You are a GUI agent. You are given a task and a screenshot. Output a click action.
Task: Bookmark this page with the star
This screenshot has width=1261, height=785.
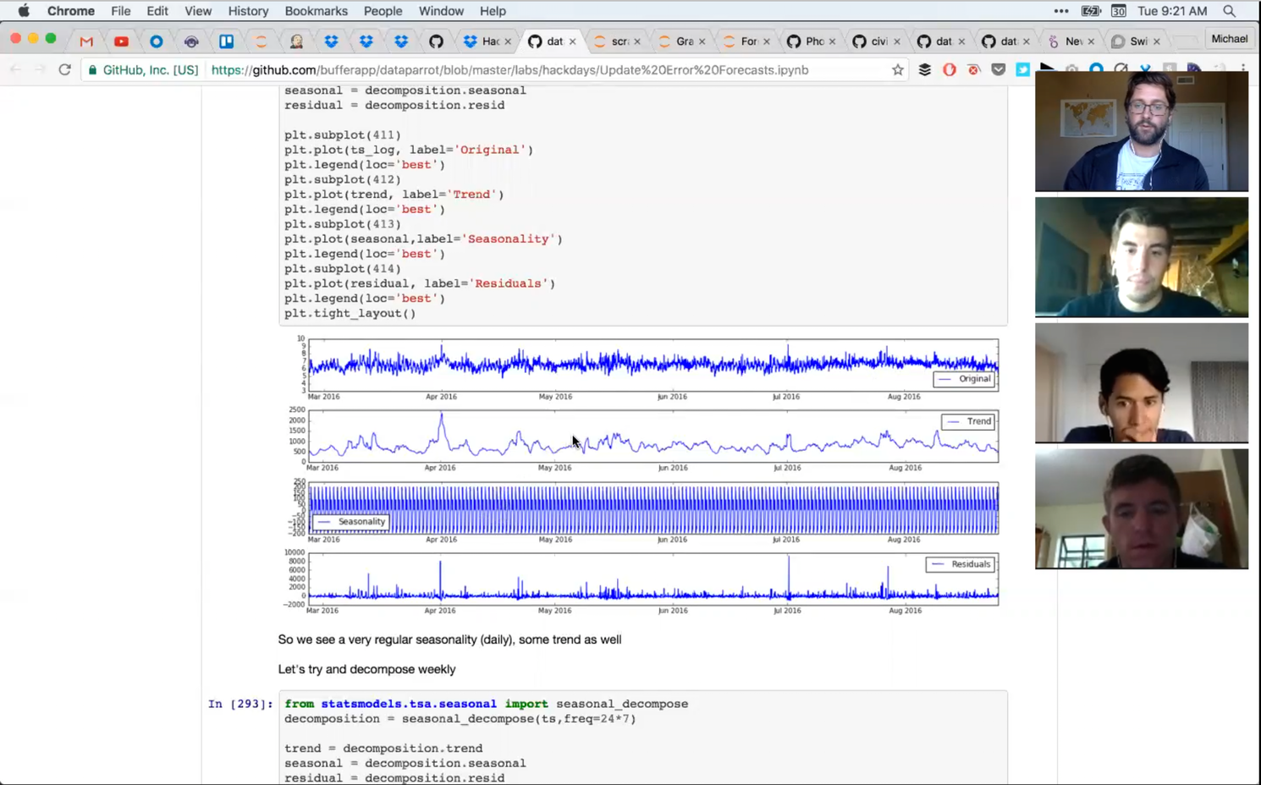click(898, 70)
